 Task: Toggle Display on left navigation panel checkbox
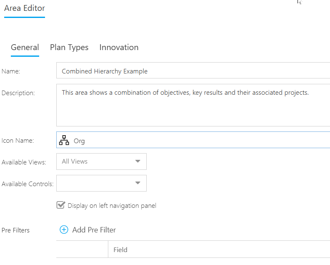coord(61,205)
